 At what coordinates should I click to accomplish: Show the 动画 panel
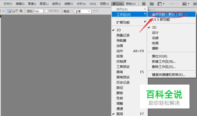coord(129,46)
